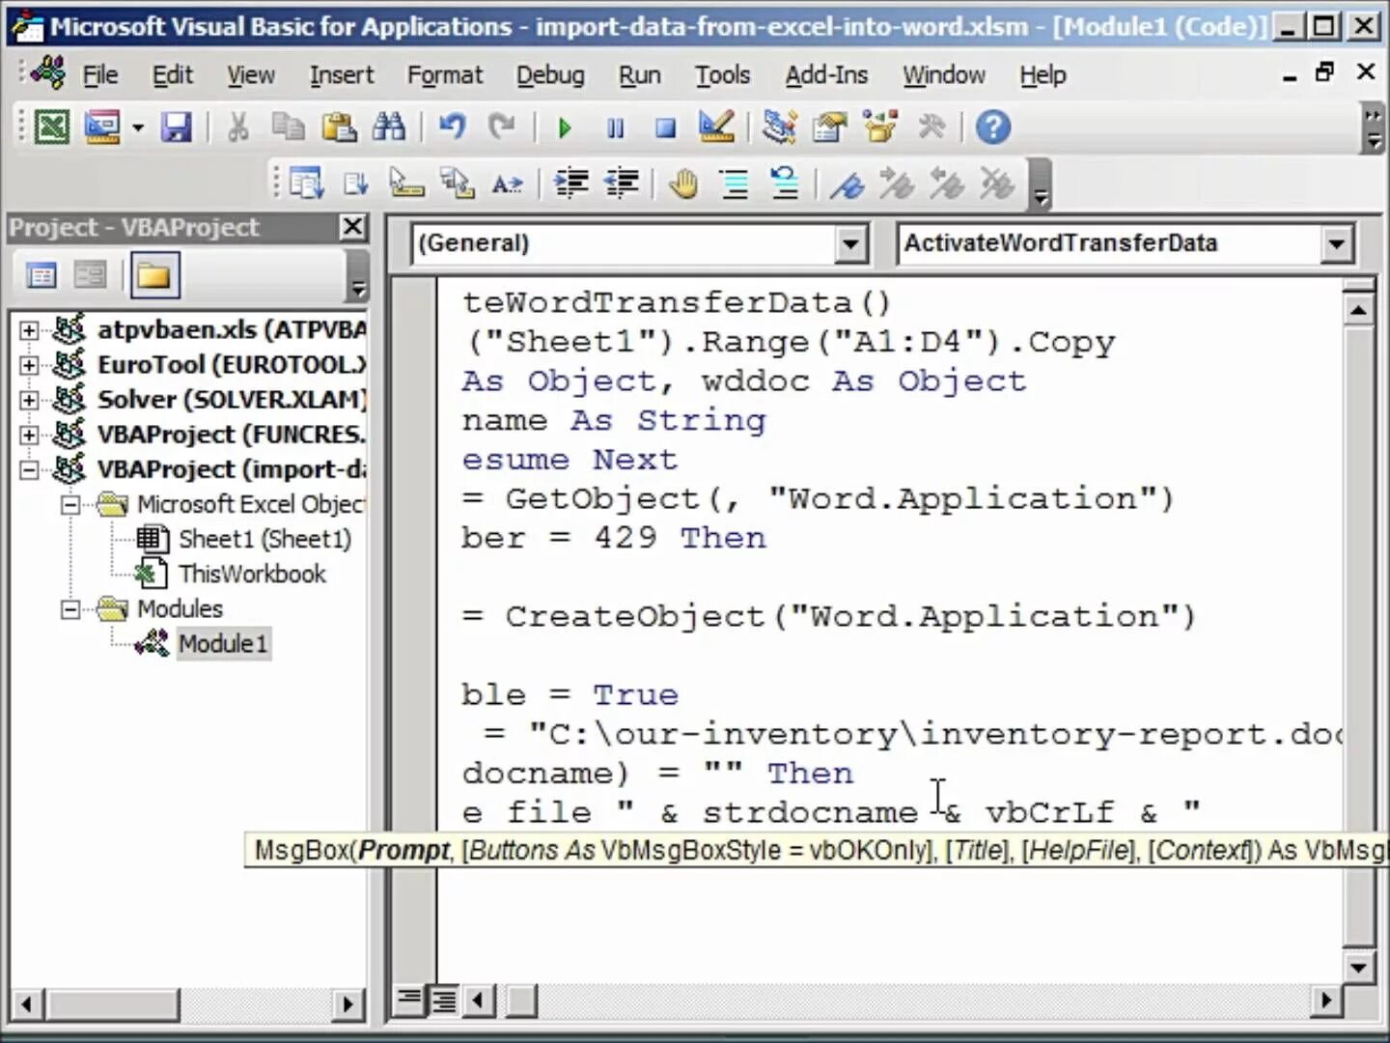Switch to Full Module View toggle

click(443, 999)
